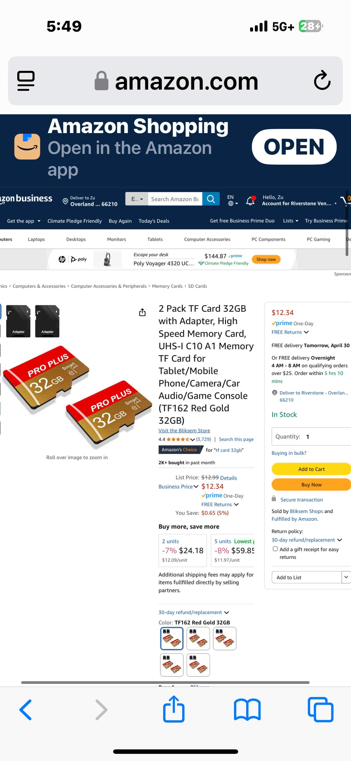Viewport: 351px width, 761px height.
Task: Visit the Bliksem Store link
Action: [184, 431]
